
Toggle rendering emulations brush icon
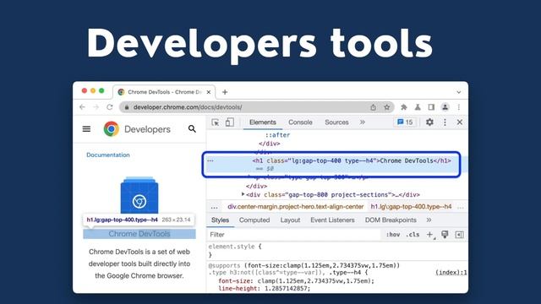pos(445,235)
